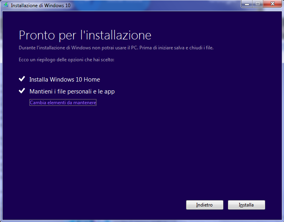Click checkmark beside Mantieni i file personali

[x=22, y=91]
